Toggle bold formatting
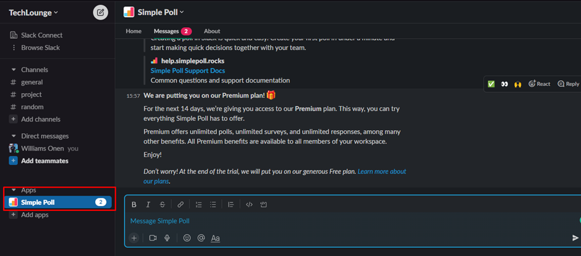 click(134, 205)
